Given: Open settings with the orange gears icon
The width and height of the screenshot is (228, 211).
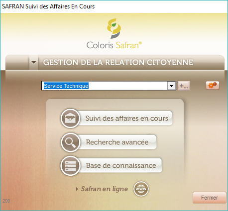Looking at the screenshot, I should tap(213, 85).
